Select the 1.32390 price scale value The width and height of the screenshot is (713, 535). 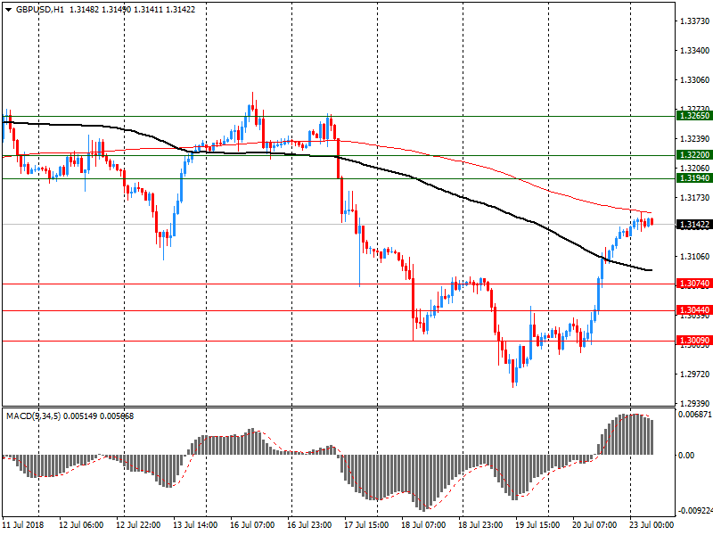pyautogui.click(x=694, y=139)
